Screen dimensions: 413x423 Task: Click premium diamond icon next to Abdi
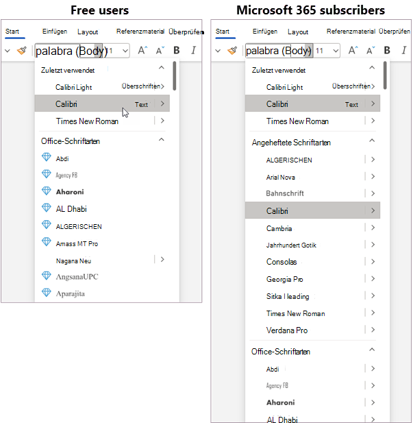tap(47, 157)
